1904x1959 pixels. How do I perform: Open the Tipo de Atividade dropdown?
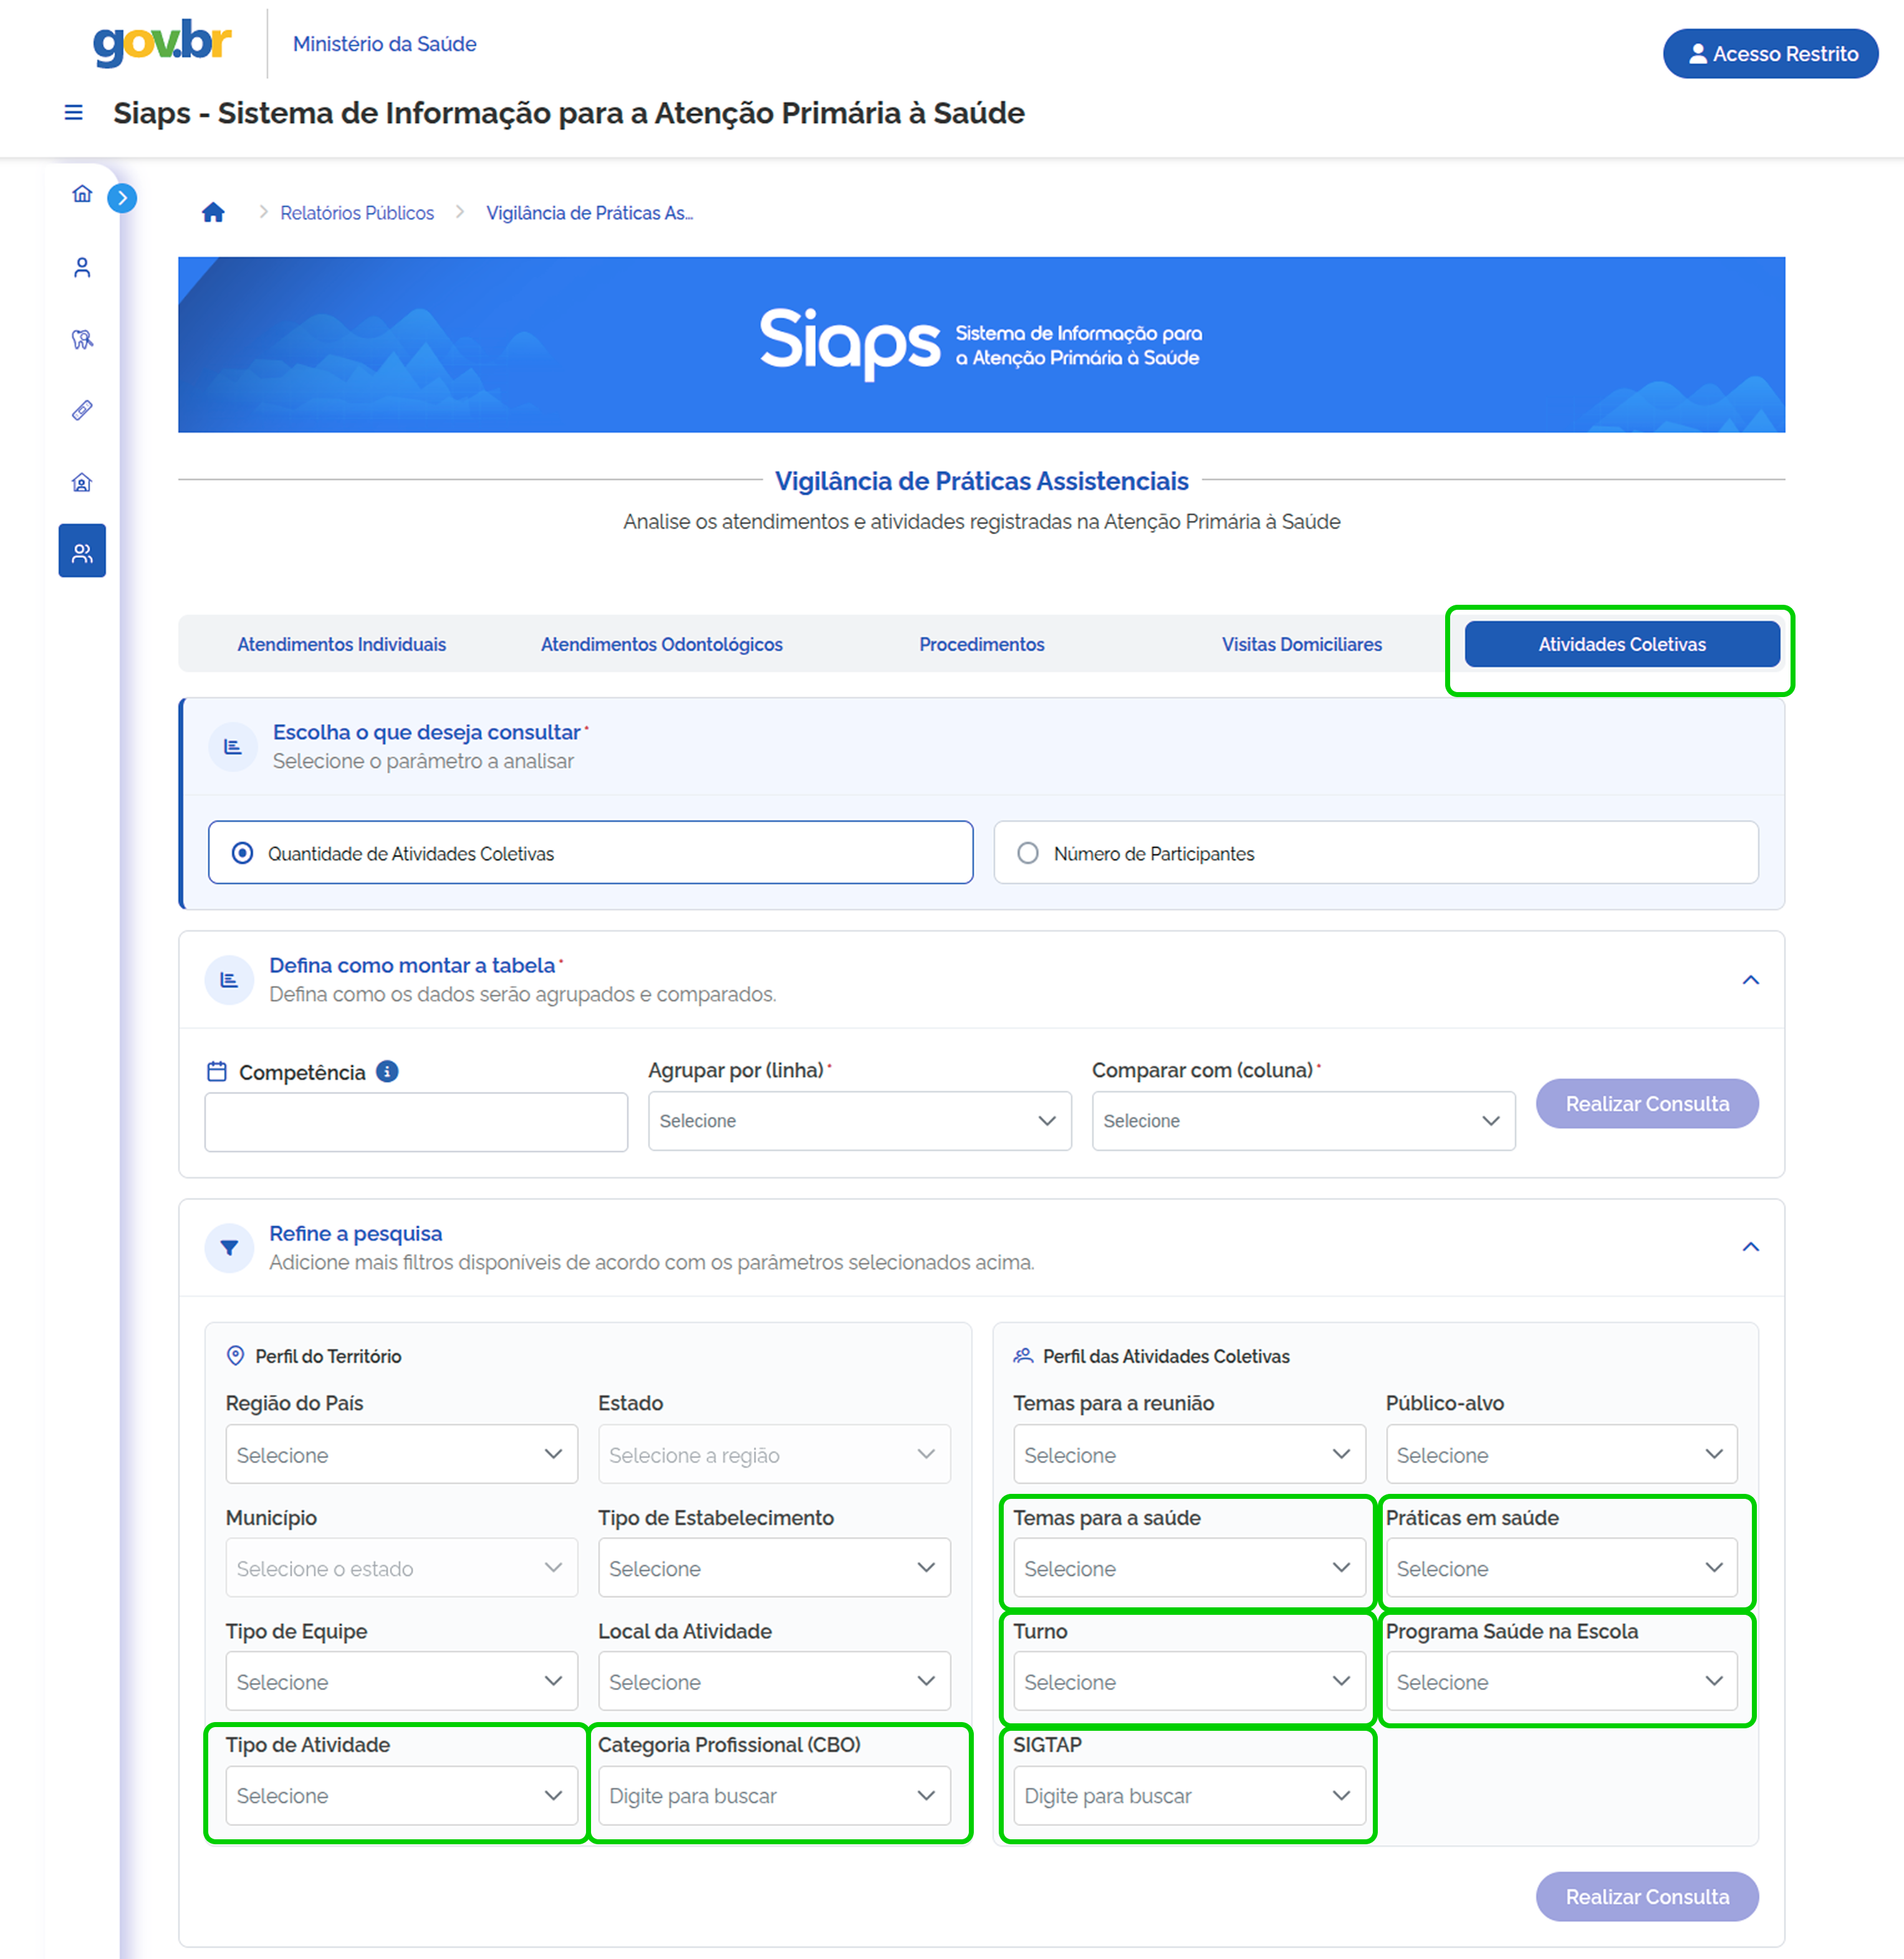pyautogui.click(x=401, y=1796)
